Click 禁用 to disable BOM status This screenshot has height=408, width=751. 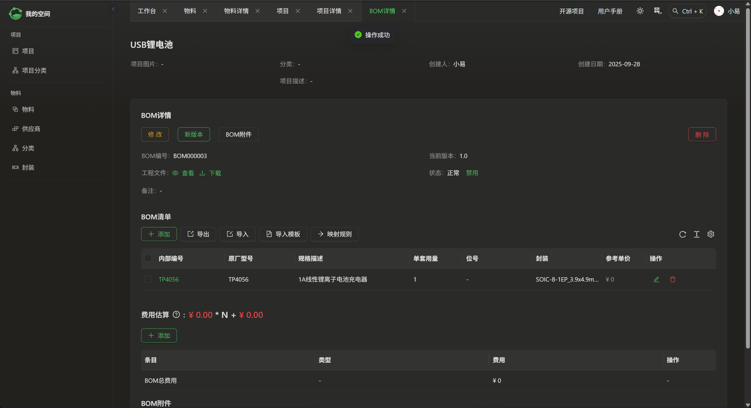[472, 173]
